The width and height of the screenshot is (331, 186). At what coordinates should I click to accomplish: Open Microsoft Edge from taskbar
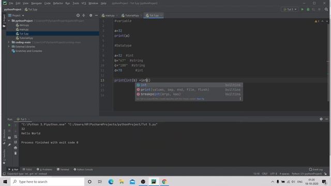(111, 181)
